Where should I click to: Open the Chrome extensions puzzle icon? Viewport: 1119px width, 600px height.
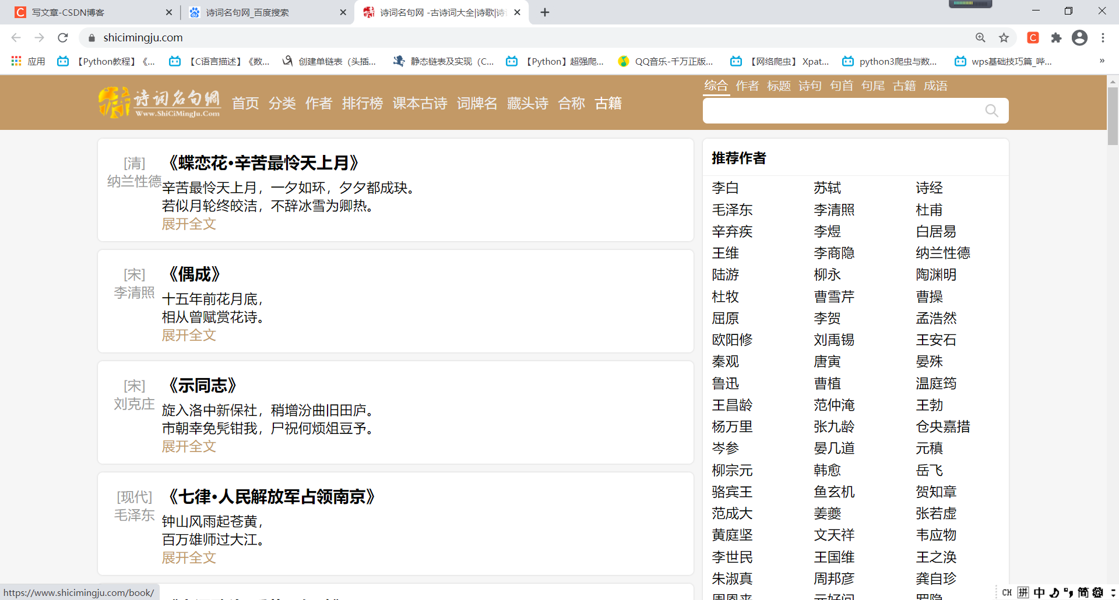[1057, 37]
